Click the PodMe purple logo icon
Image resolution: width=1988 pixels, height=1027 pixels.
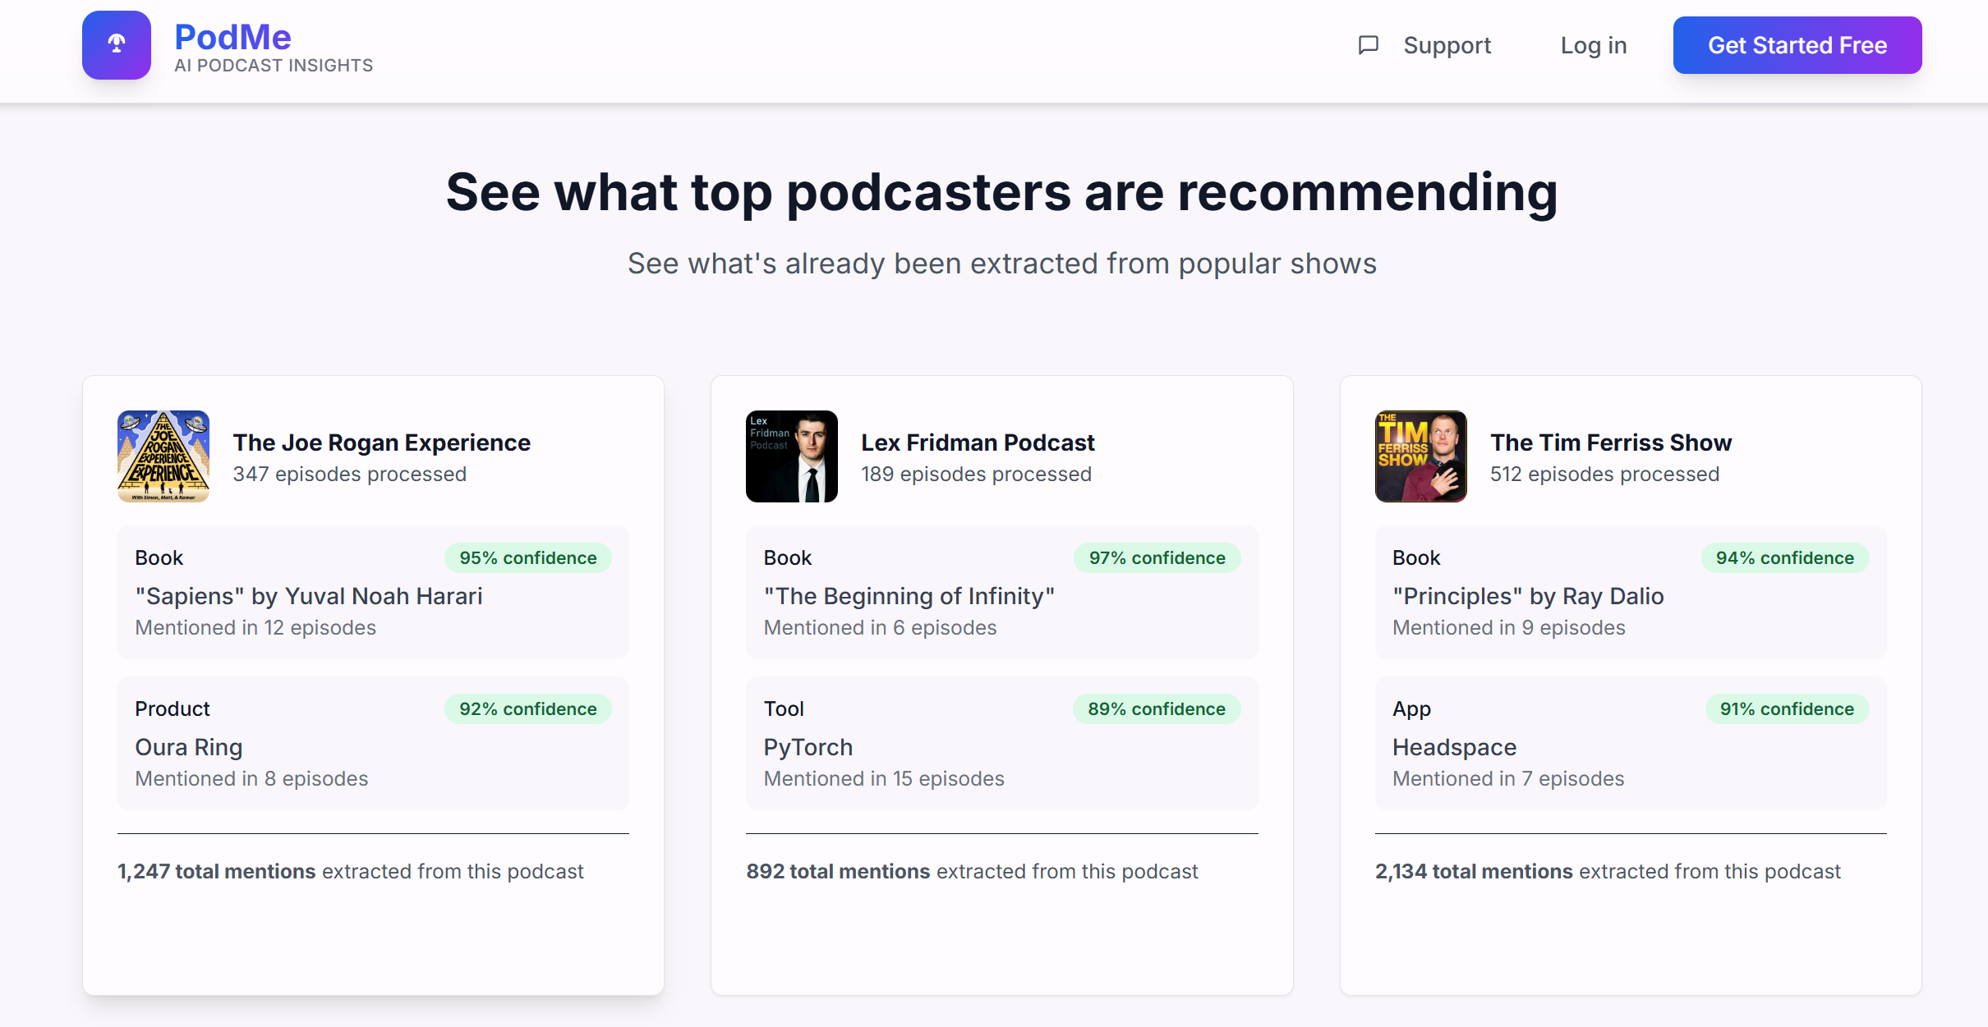tap(116, 45)
